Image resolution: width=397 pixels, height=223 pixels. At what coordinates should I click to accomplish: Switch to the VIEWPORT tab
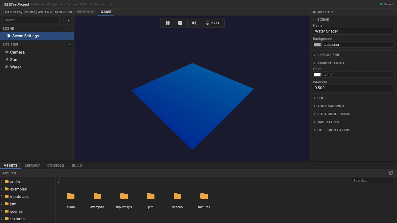click(86, 12)
